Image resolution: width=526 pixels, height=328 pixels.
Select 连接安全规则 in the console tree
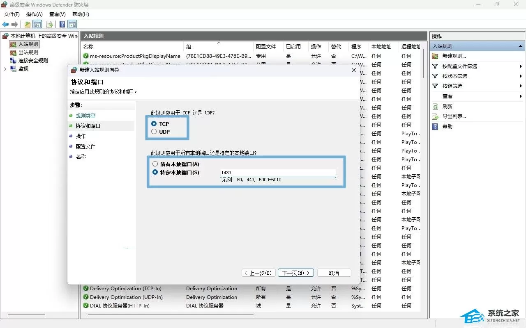[x=33, y=60]
